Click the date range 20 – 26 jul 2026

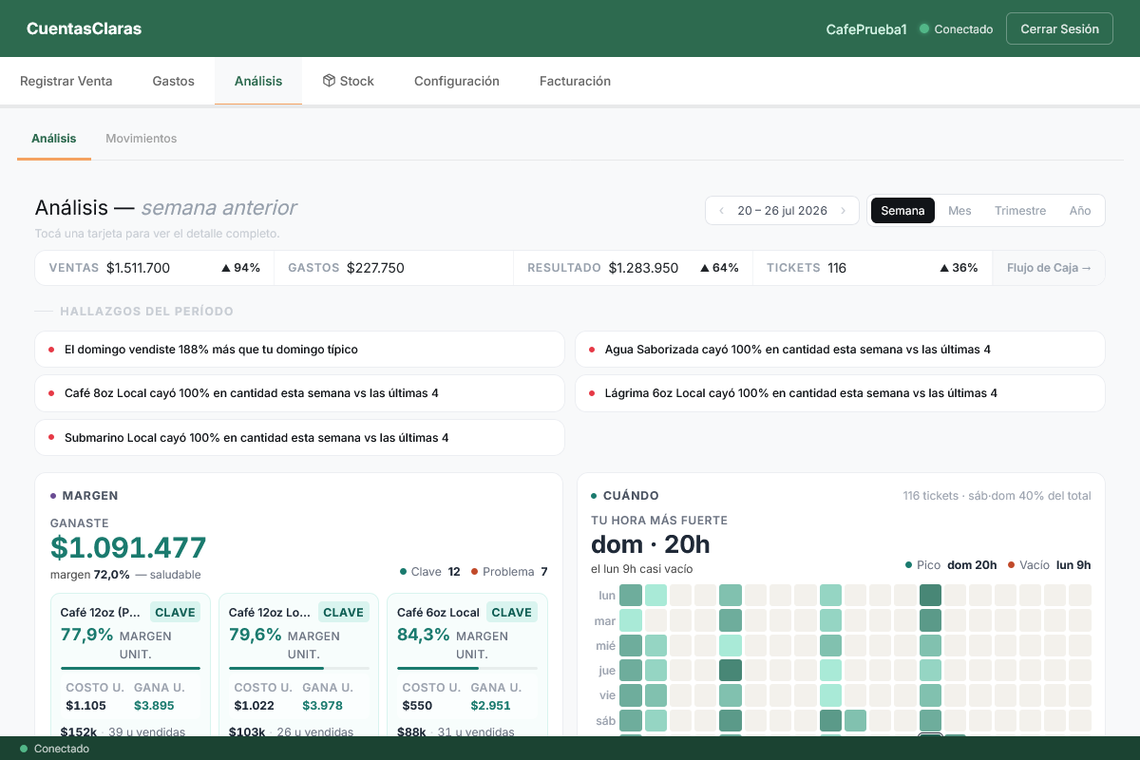(x=782, y=211)
